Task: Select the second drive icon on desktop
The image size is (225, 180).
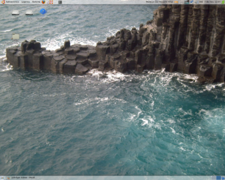Action: (x=29, y=13)
